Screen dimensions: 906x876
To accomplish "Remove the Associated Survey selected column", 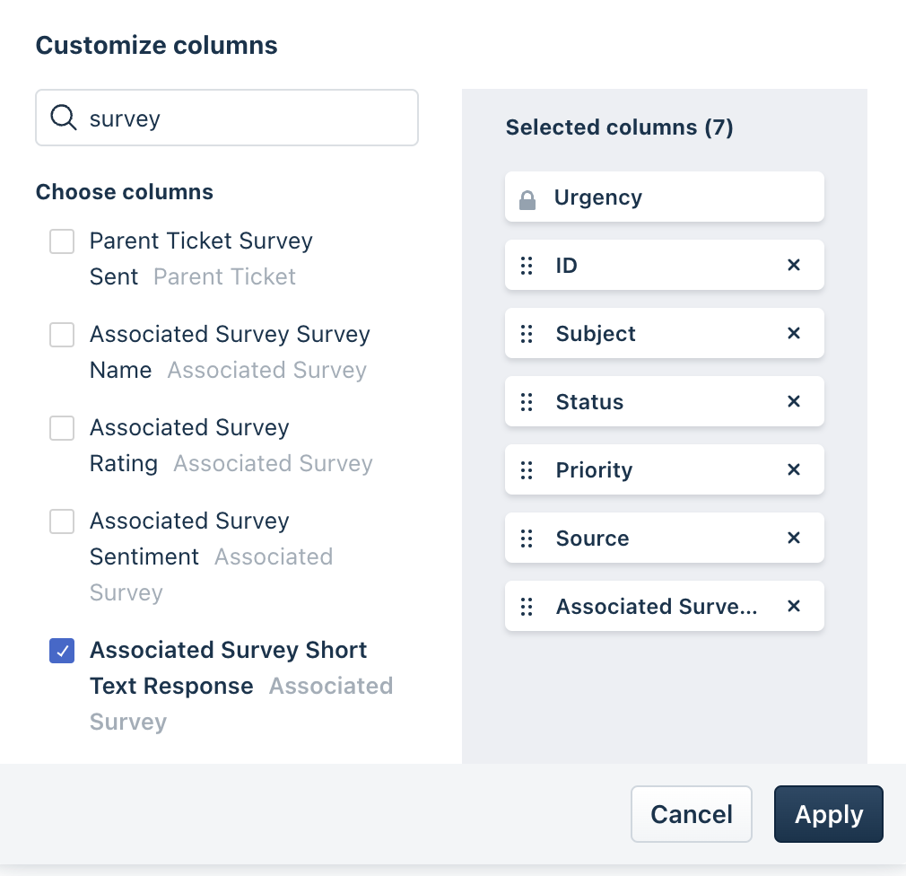I will click(793, 606).
